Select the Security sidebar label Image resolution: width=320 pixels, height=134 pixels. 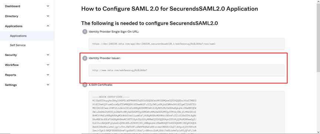click(11, 55)
